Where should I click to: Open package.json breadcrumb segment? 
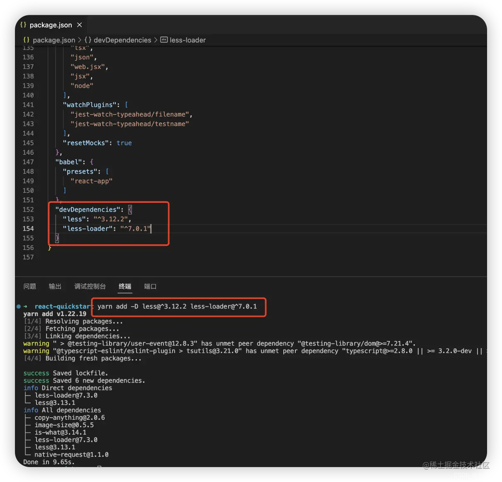coord(54,40)
